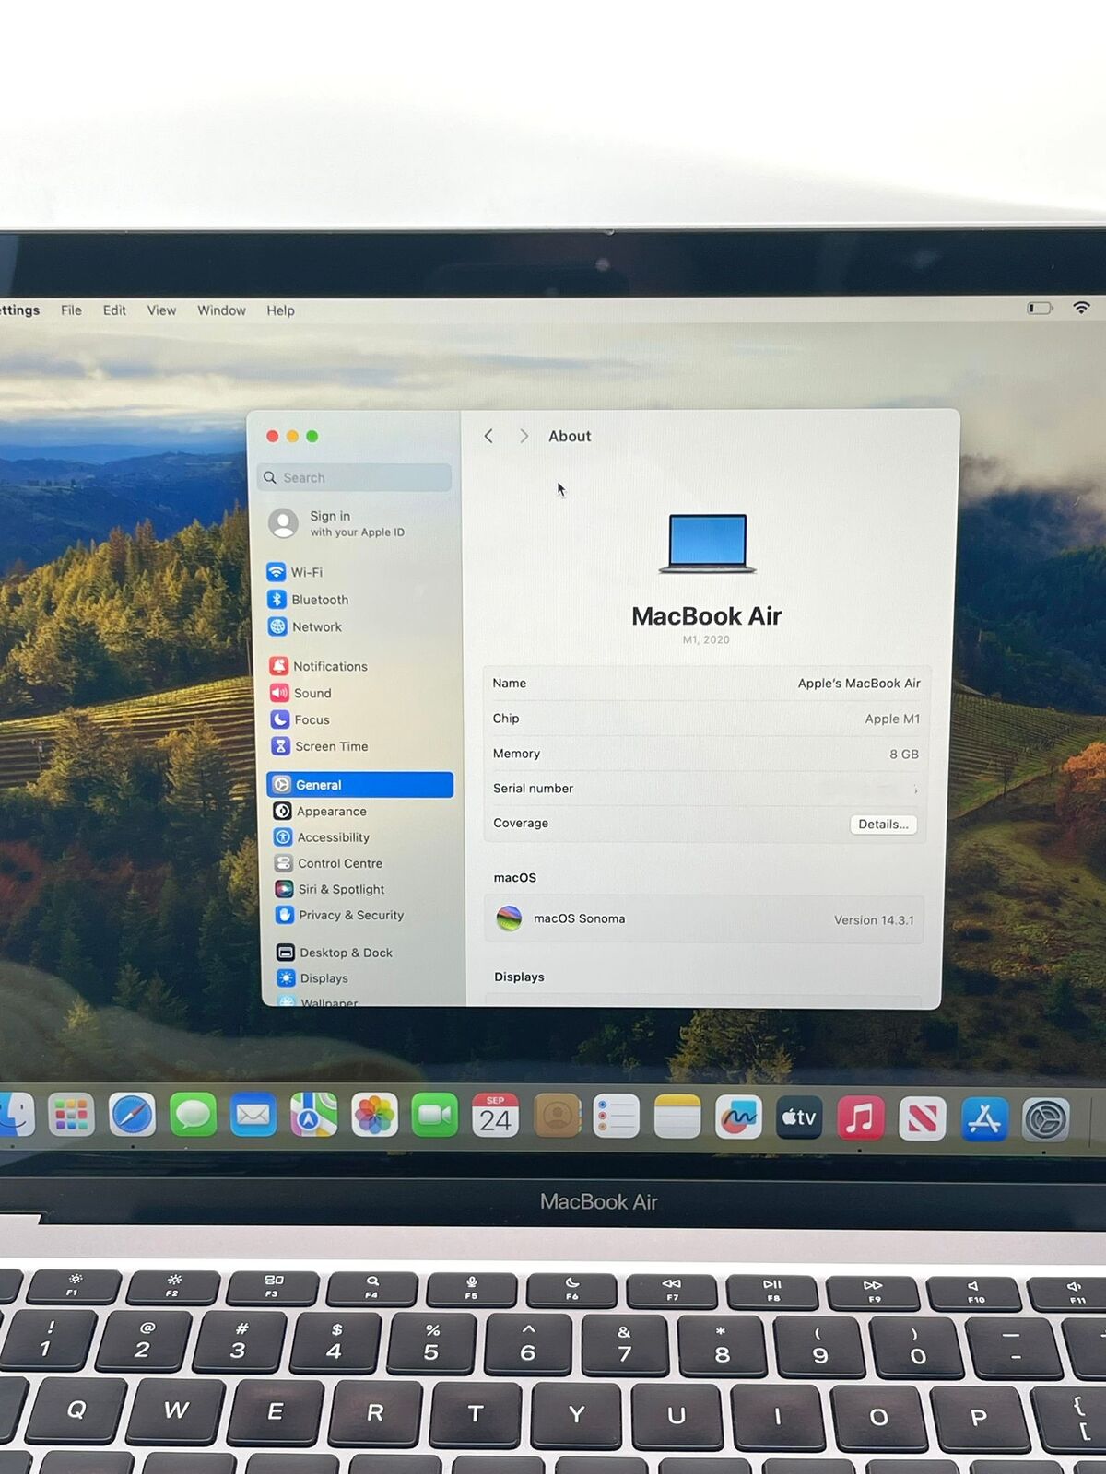The height and width of the screenshot is (1474, 1106).
Task: Click the yellow minimize window button
Action: 292,436
